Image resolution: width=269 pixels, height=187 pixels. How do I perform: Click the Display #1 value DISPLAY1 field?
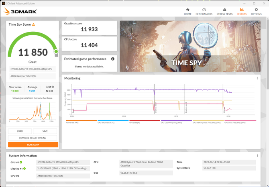63,168
